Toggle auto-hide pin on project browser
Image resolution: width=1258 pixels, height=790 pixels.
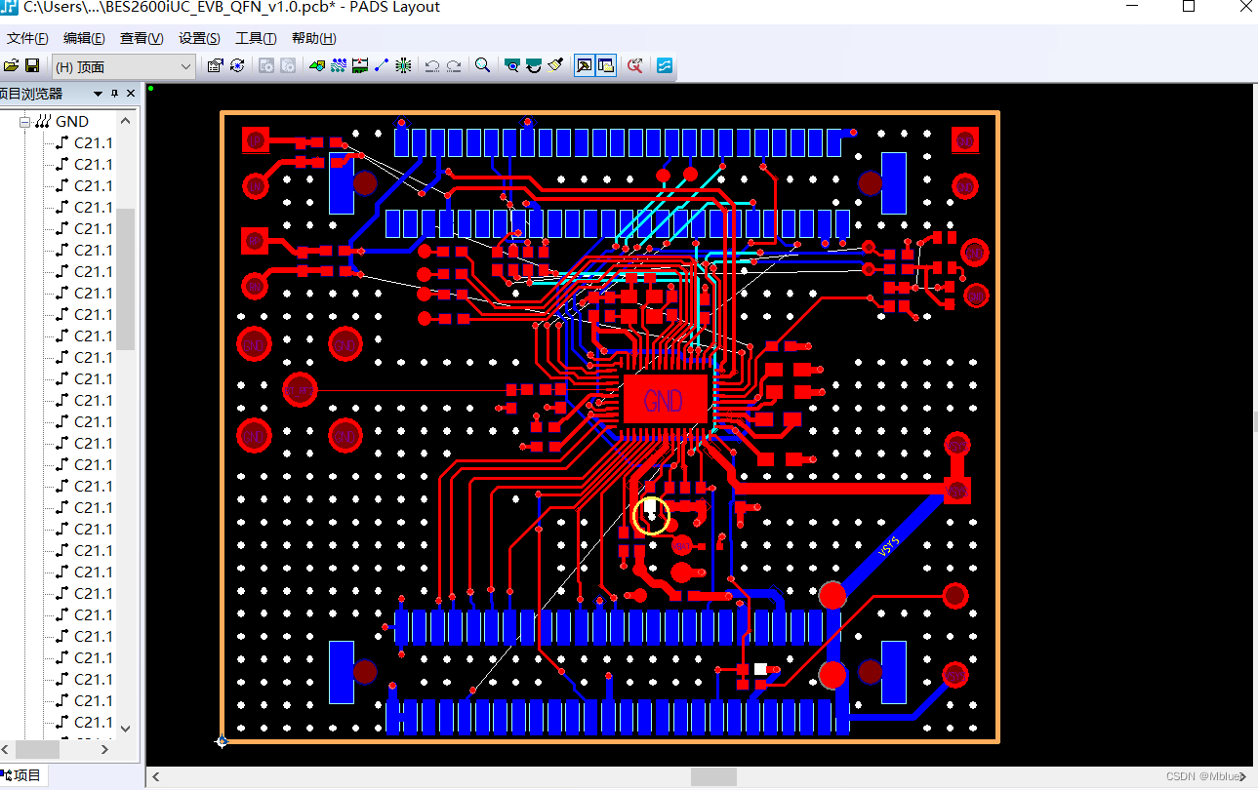pos(114,94)
